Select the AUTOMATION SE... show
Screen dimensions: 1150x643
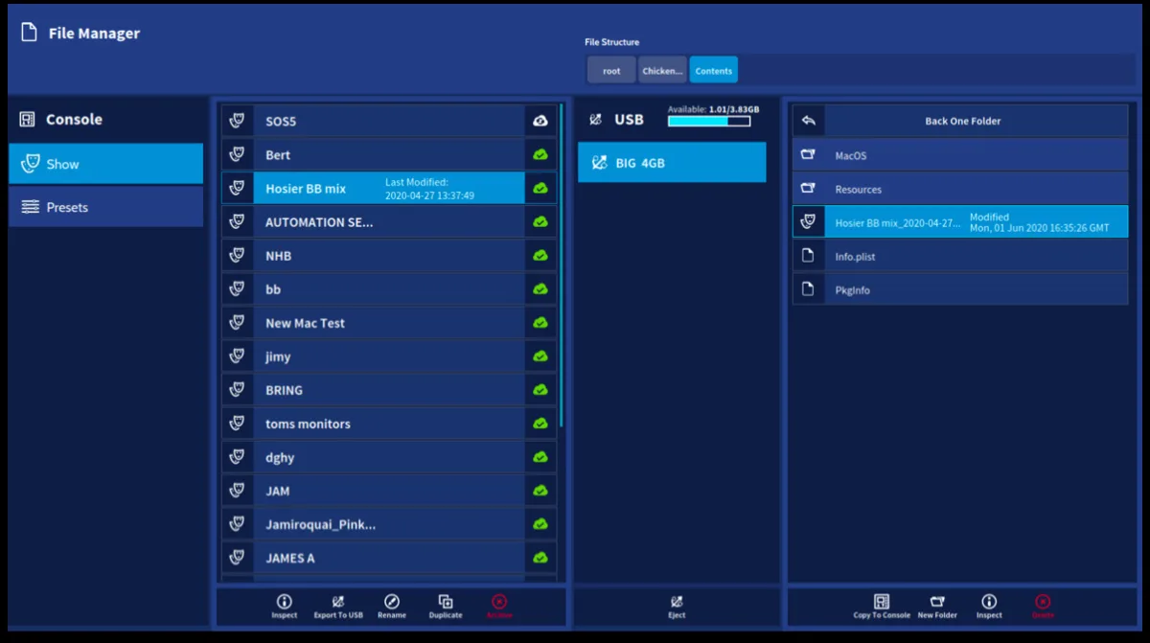click(x=389, y=221)
